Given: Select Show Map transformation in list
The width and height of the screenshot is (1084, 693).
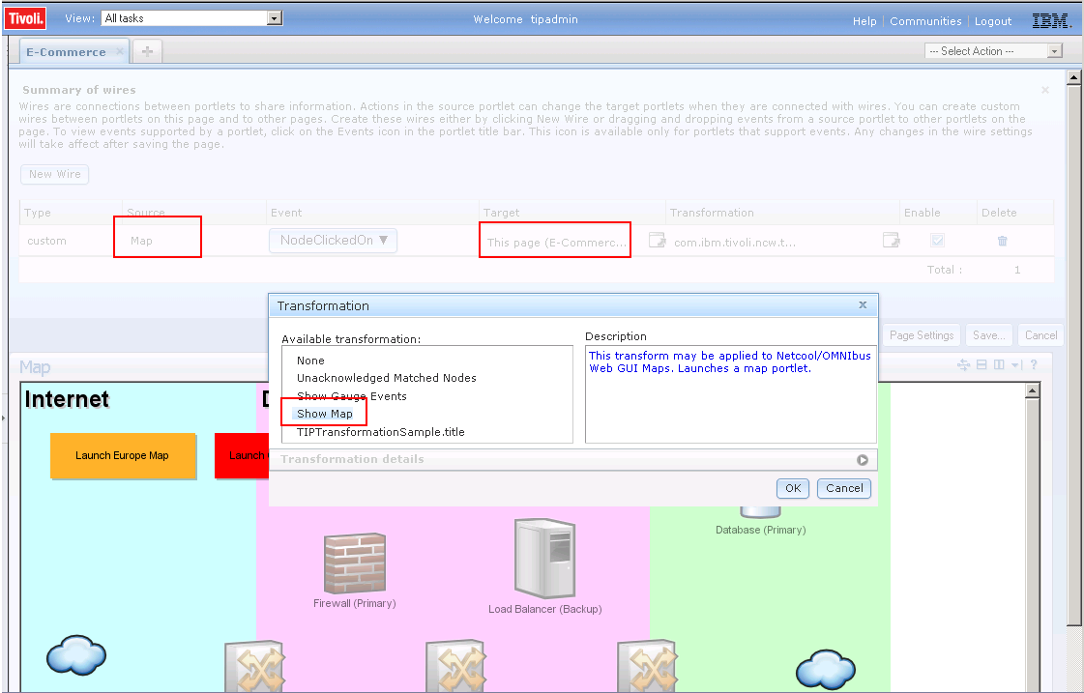Looking at the screenshot, I should (325, 414).
